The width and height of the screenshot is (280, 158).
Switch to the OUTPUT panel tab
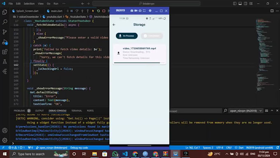point(39,111)
